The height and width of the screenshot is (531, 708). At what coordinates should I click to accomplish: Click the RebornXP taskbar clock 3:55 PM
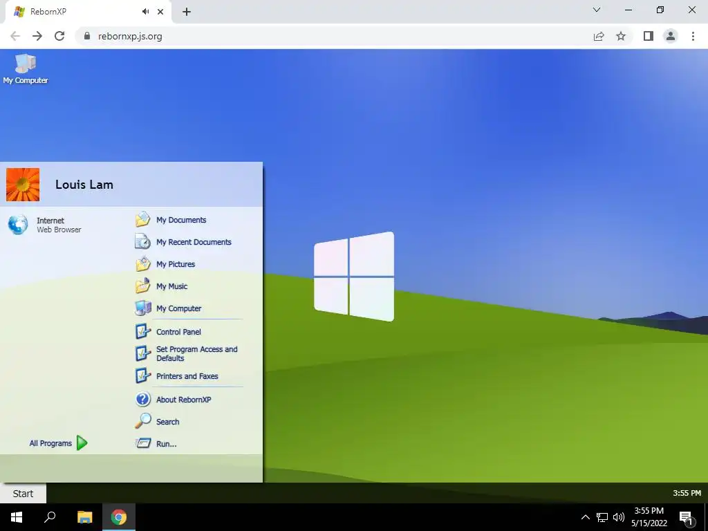pos(687,493)
